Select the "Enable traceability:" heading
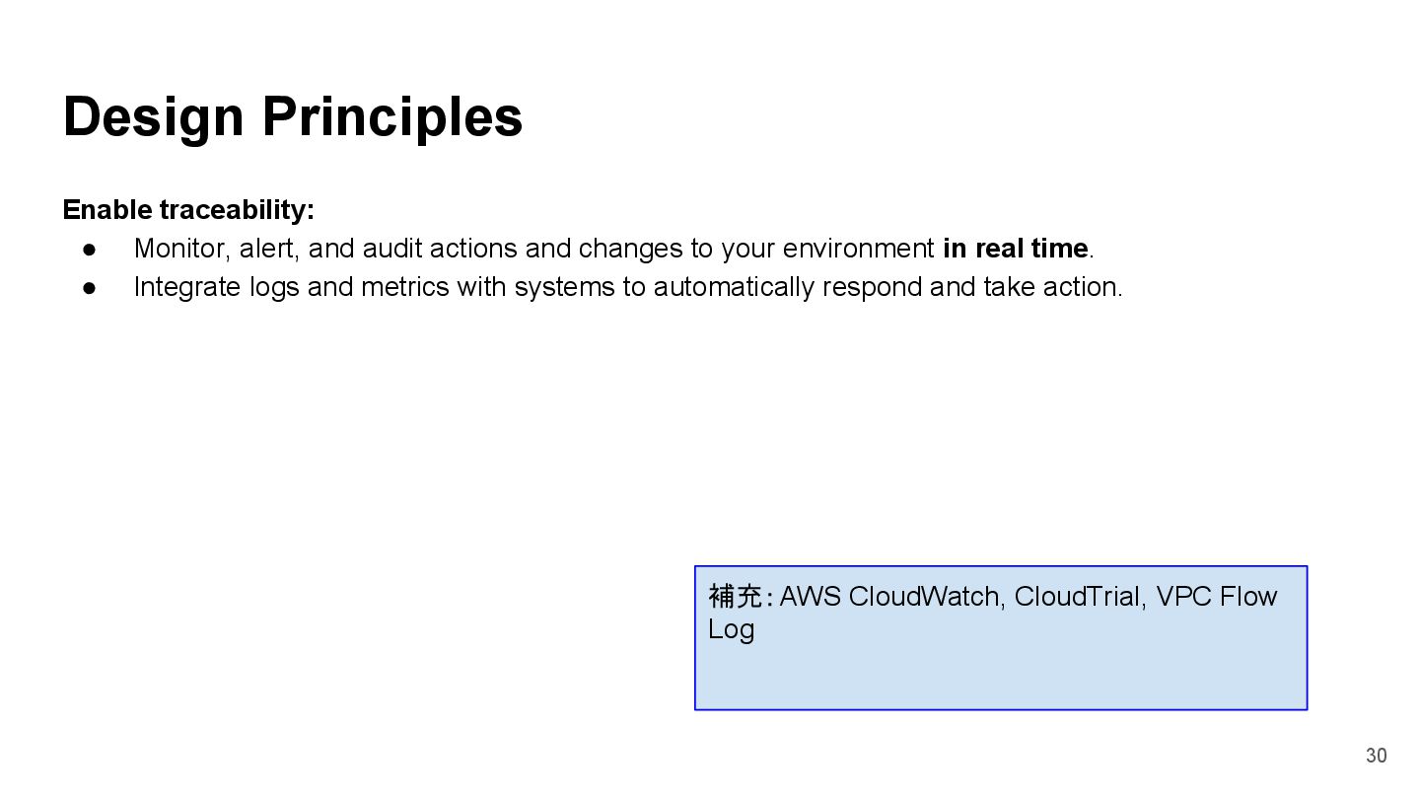Viewport: 1420px width, 799px height. coord(188,210)
